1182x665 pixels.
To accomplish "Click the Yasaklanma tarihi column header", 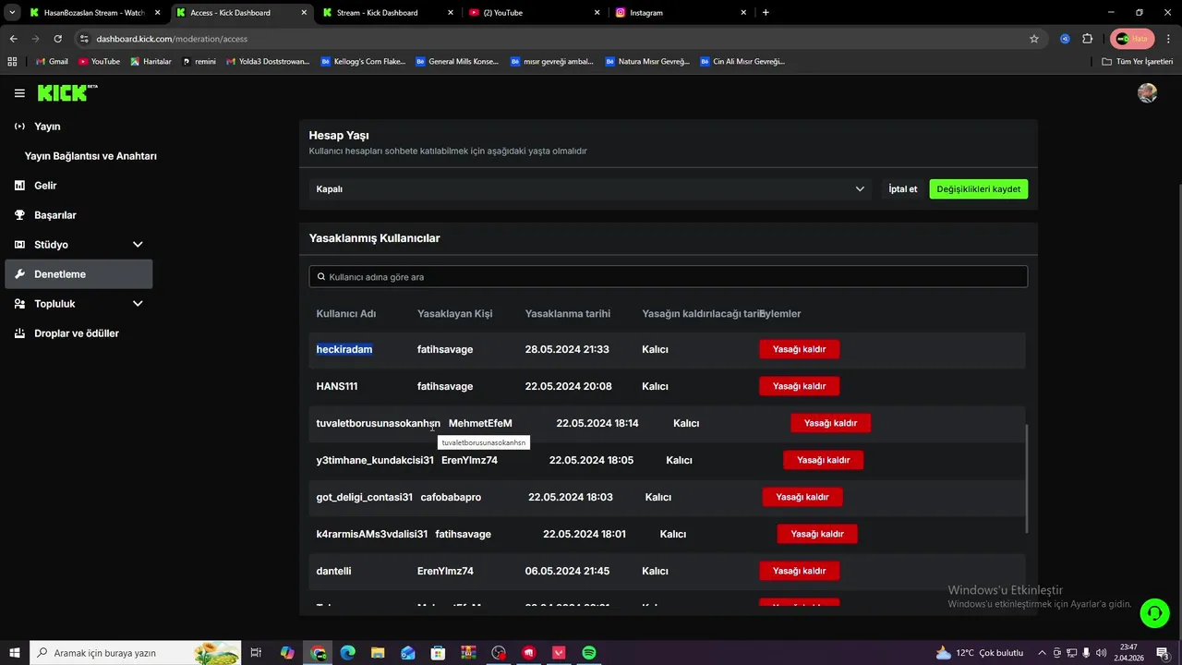I will [567, 314].
